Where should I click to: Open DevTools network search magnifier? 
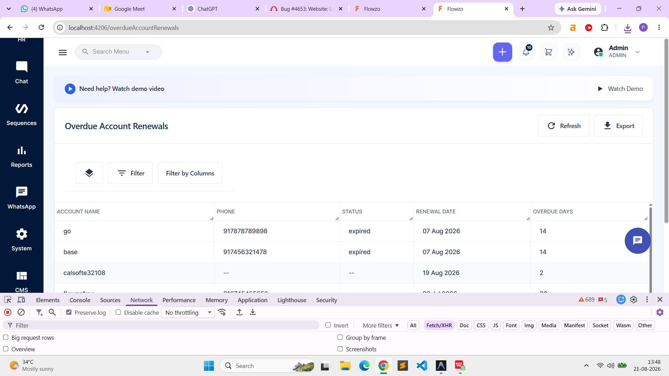point(52,312)
